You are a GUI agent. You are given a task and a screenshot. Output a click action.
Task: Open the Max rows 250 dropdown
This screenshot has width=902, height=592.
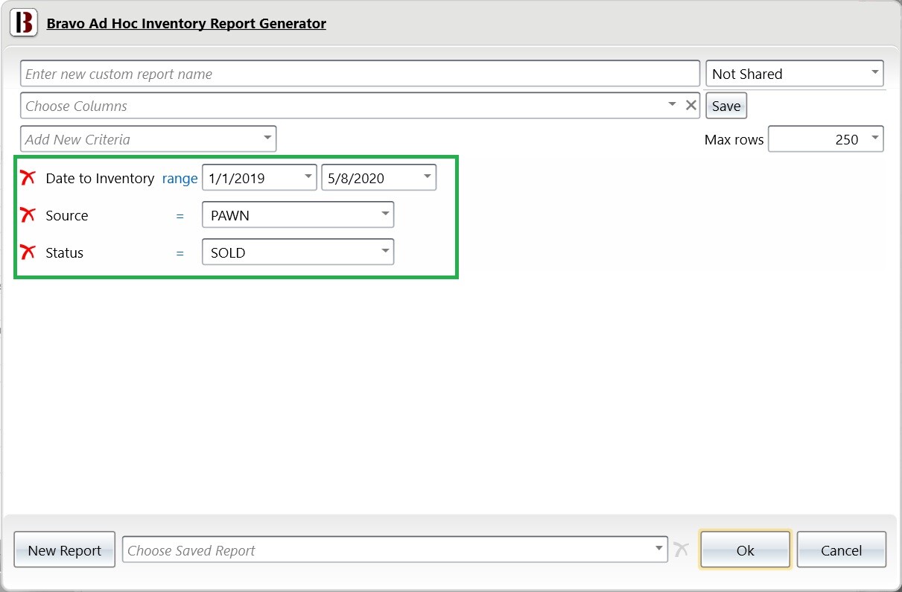825,139
